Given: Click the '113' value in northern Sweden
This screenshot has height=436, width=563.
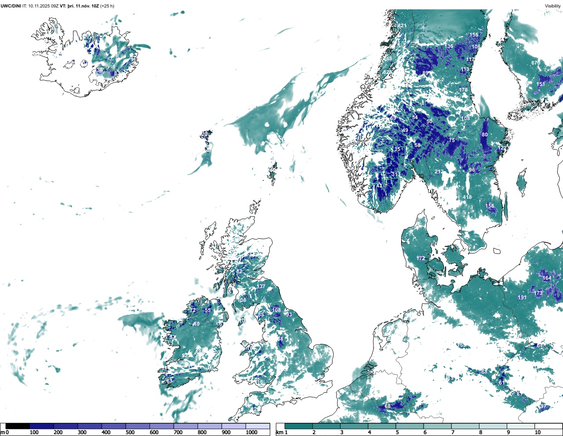Looking at the screenshot, I should pyautogui.click(x=465, y=70).
